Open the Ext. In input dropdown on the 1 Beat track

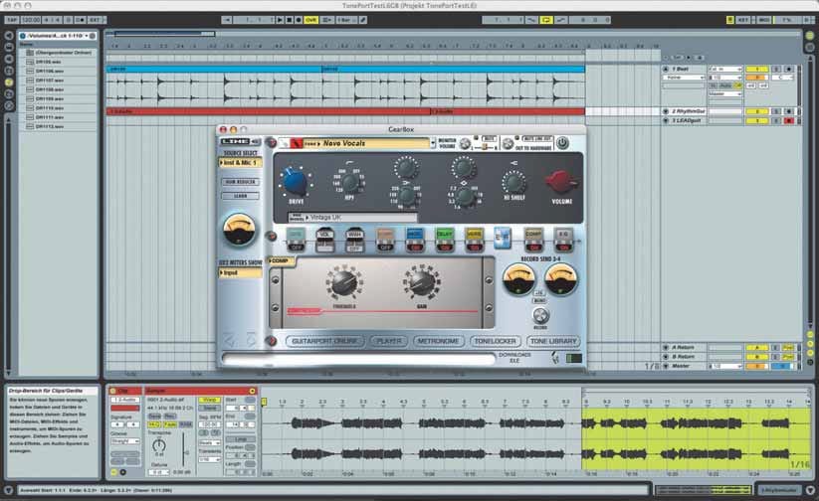[x=725, y=69]
